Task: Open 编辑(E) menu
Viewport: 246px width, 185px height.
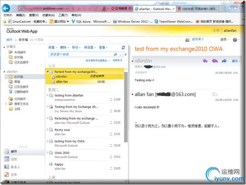Action: click(20, 15)
